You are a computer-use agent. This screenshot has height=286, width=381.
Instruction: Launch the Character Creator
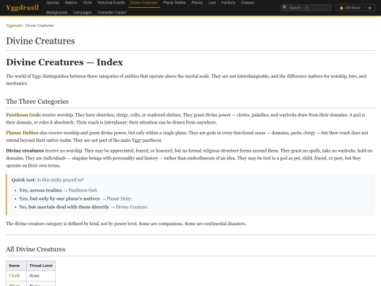111,13
